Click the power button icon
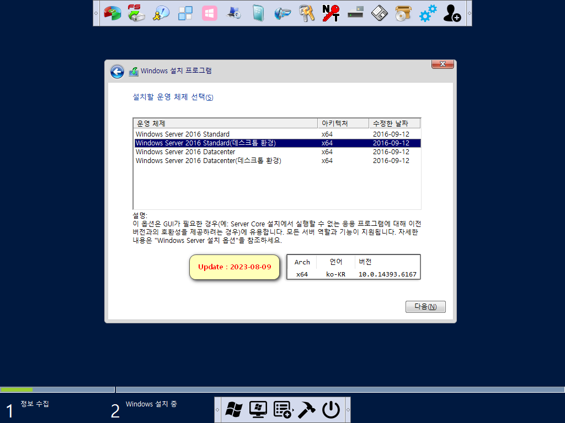This screenshot has width=565, height=423. (x=331, y=410)
